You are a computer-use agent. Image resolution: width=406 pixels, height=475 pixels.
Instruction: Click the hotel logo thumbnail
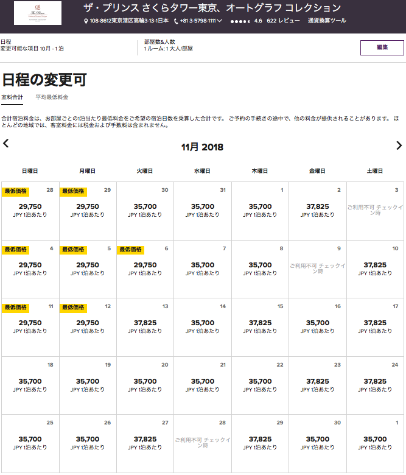tap(38, 13)
